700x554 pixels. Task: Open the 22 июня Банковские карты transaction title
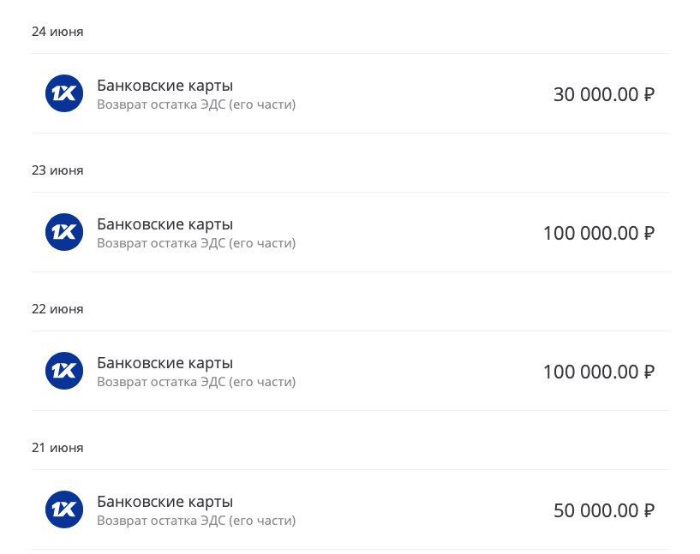tap(165, 363)
